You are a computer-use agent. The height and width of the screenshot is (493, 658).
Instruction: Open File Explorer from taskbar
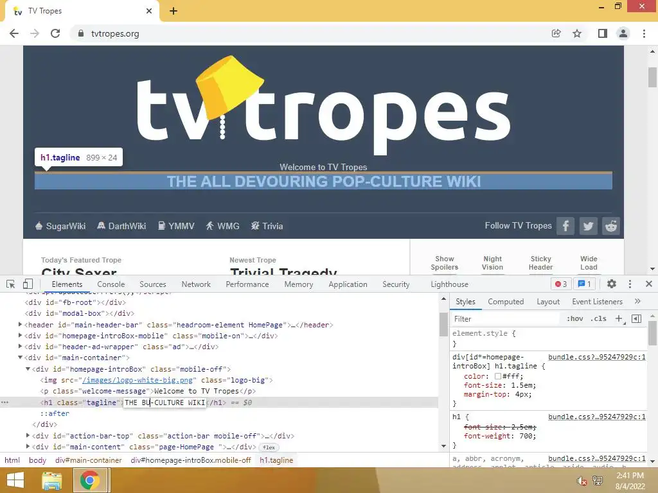51,480
